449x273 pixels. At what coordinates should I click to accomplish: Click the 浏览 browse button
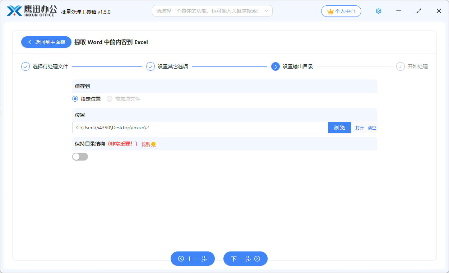click(x=339, y=128)
